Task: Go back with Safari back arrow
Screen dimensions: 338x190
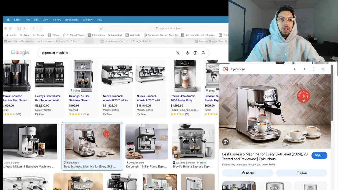Action: [x=34, y=28]
